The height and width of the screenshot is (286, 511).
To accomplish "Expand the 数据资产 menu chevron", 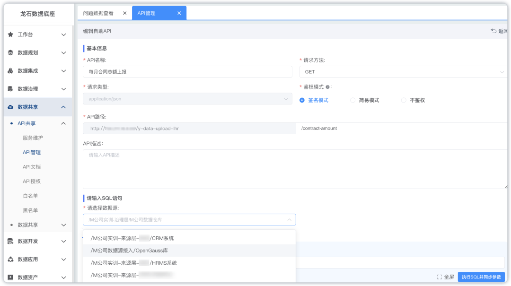I will 63,277.
